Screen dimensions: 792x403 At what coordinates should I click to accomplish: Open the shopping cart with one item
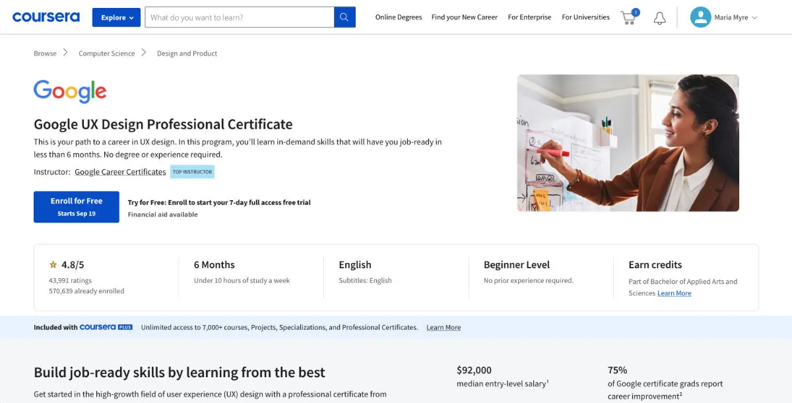627,18
